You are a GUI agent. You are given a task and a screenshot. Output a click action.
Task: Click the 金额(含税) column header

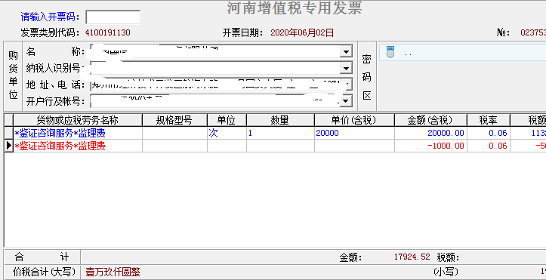pos(430,120)
